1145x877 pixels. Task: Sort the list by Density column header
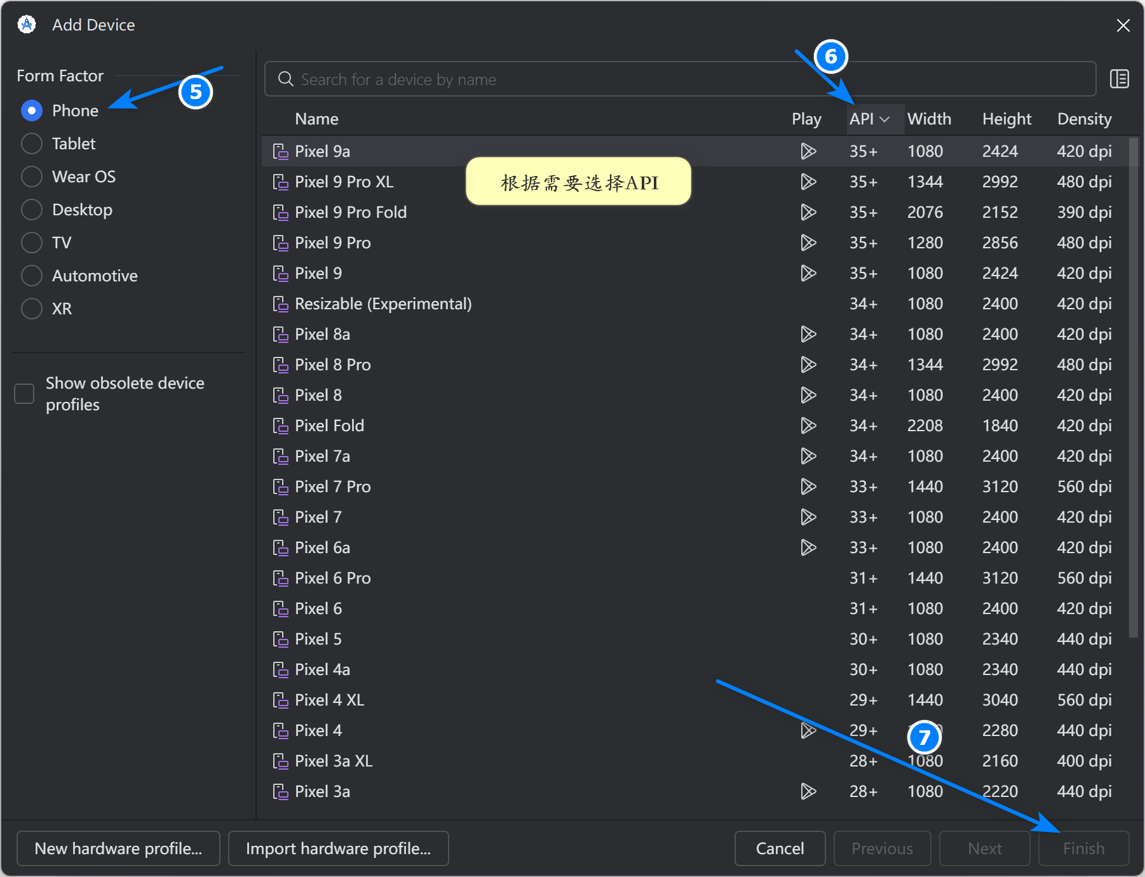tap(1084, 119)
